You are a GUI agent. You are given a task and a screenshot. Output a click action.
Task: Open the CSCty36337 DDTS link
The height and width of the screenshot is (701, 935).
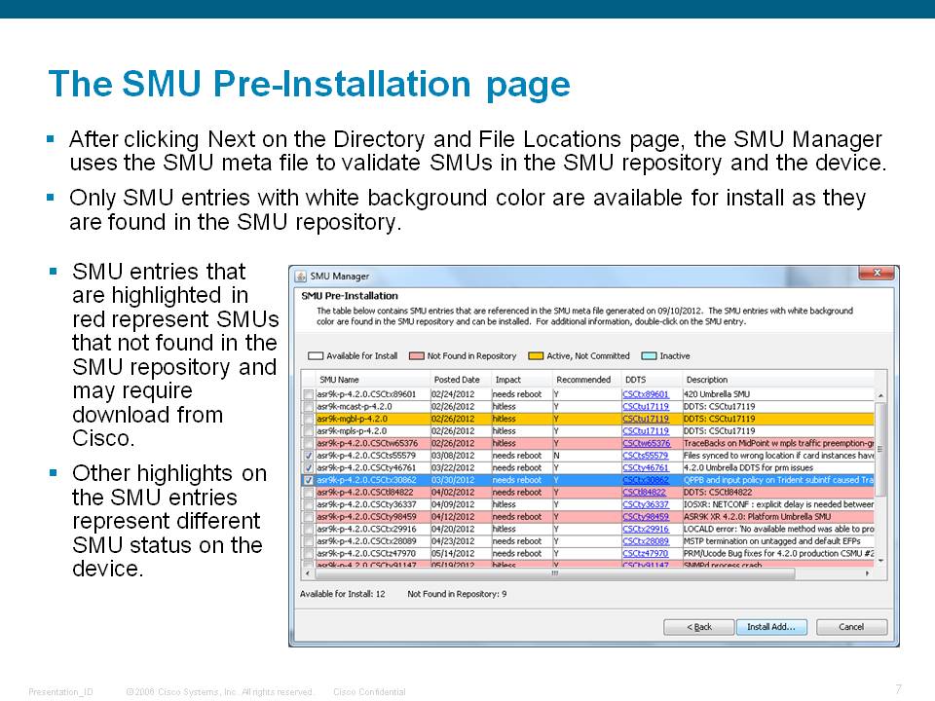645,504
